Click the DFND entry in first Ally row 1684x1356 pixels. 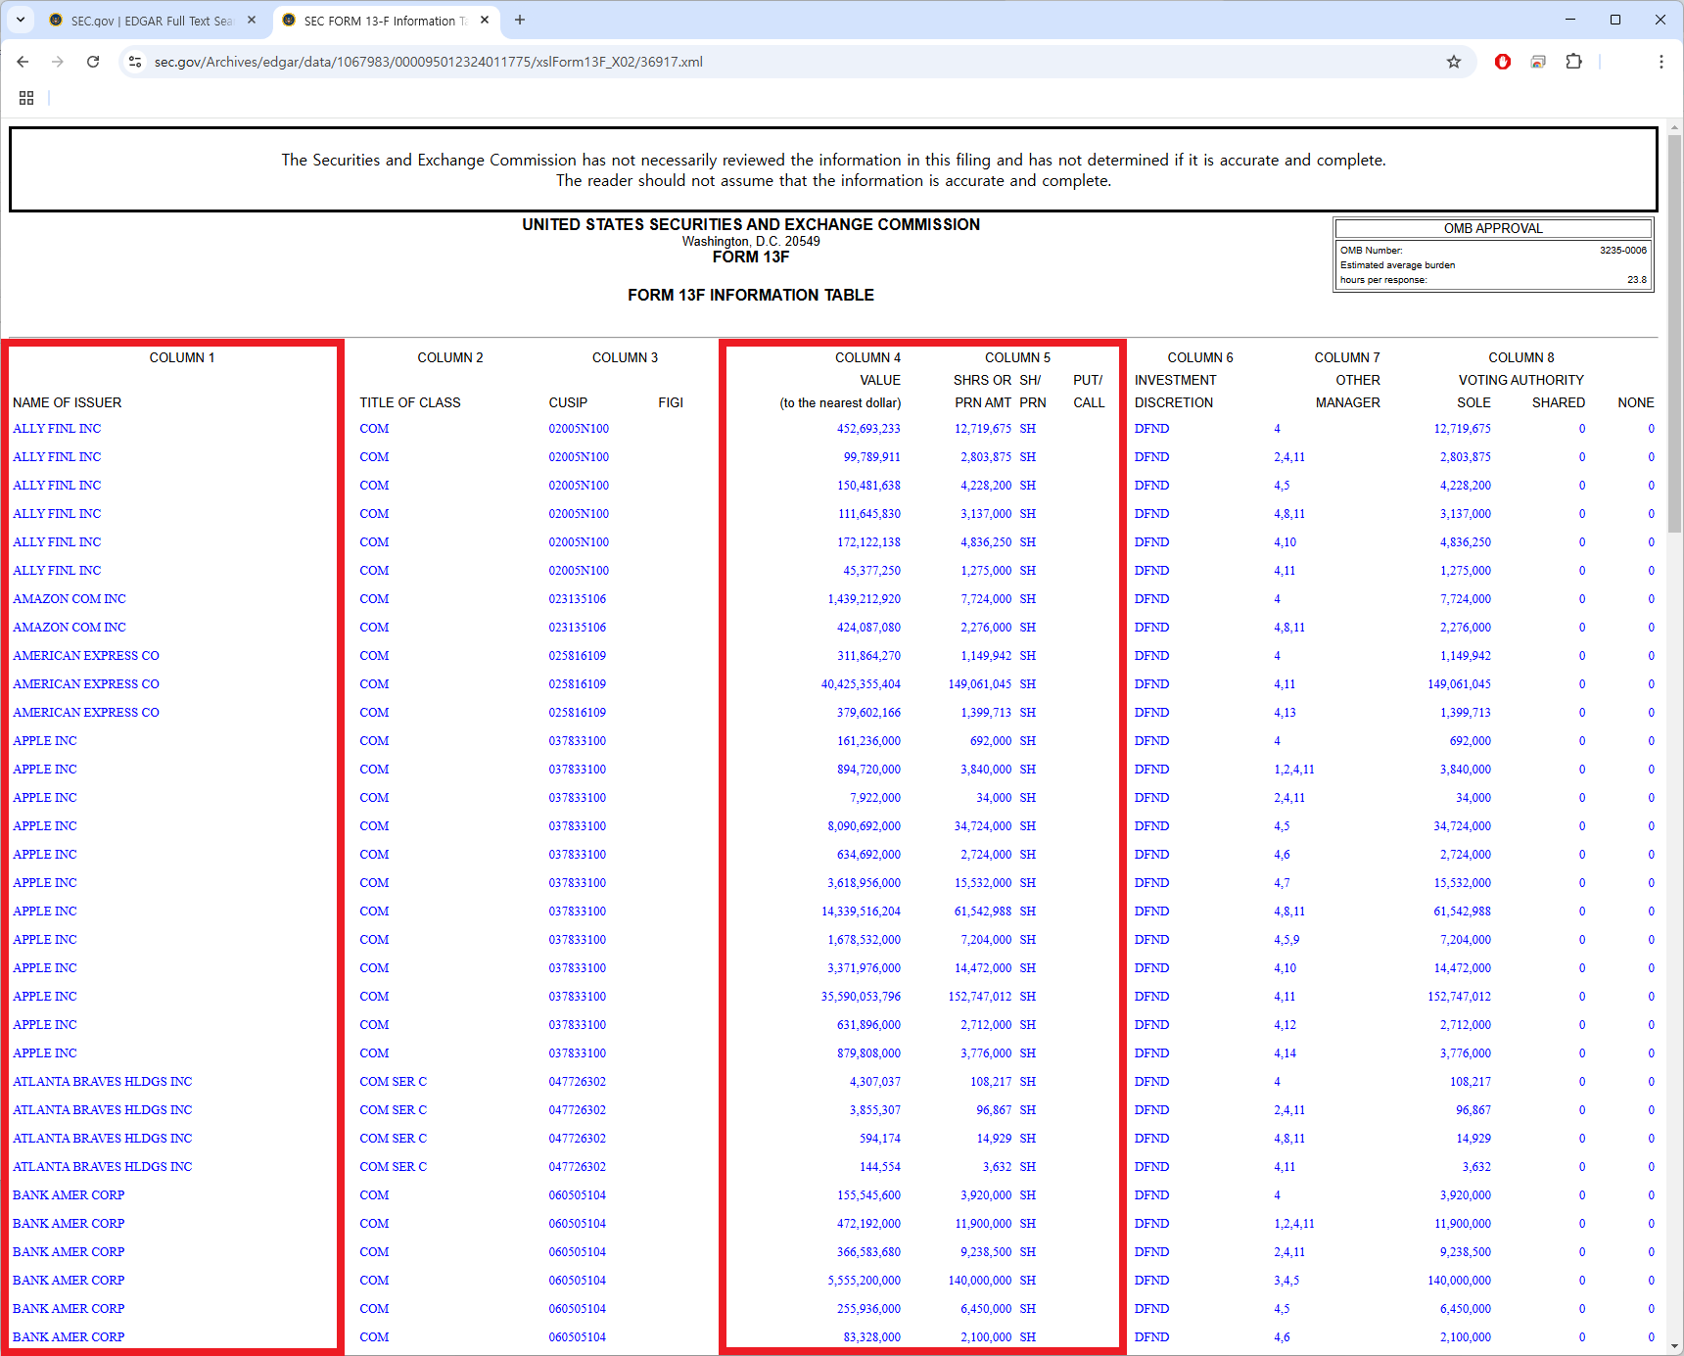click(1152, 429)
